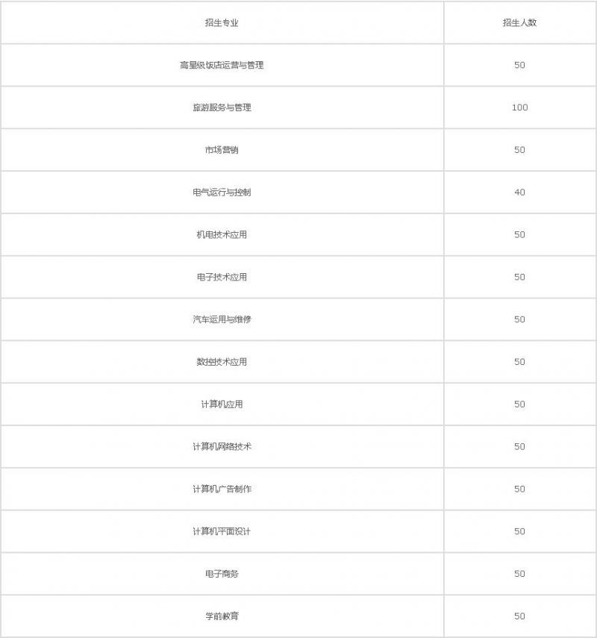Image resolution: width=597 pixels, height=638 pixels.
Task: Select the 汽车运用与维修 major
Action: 222,319
